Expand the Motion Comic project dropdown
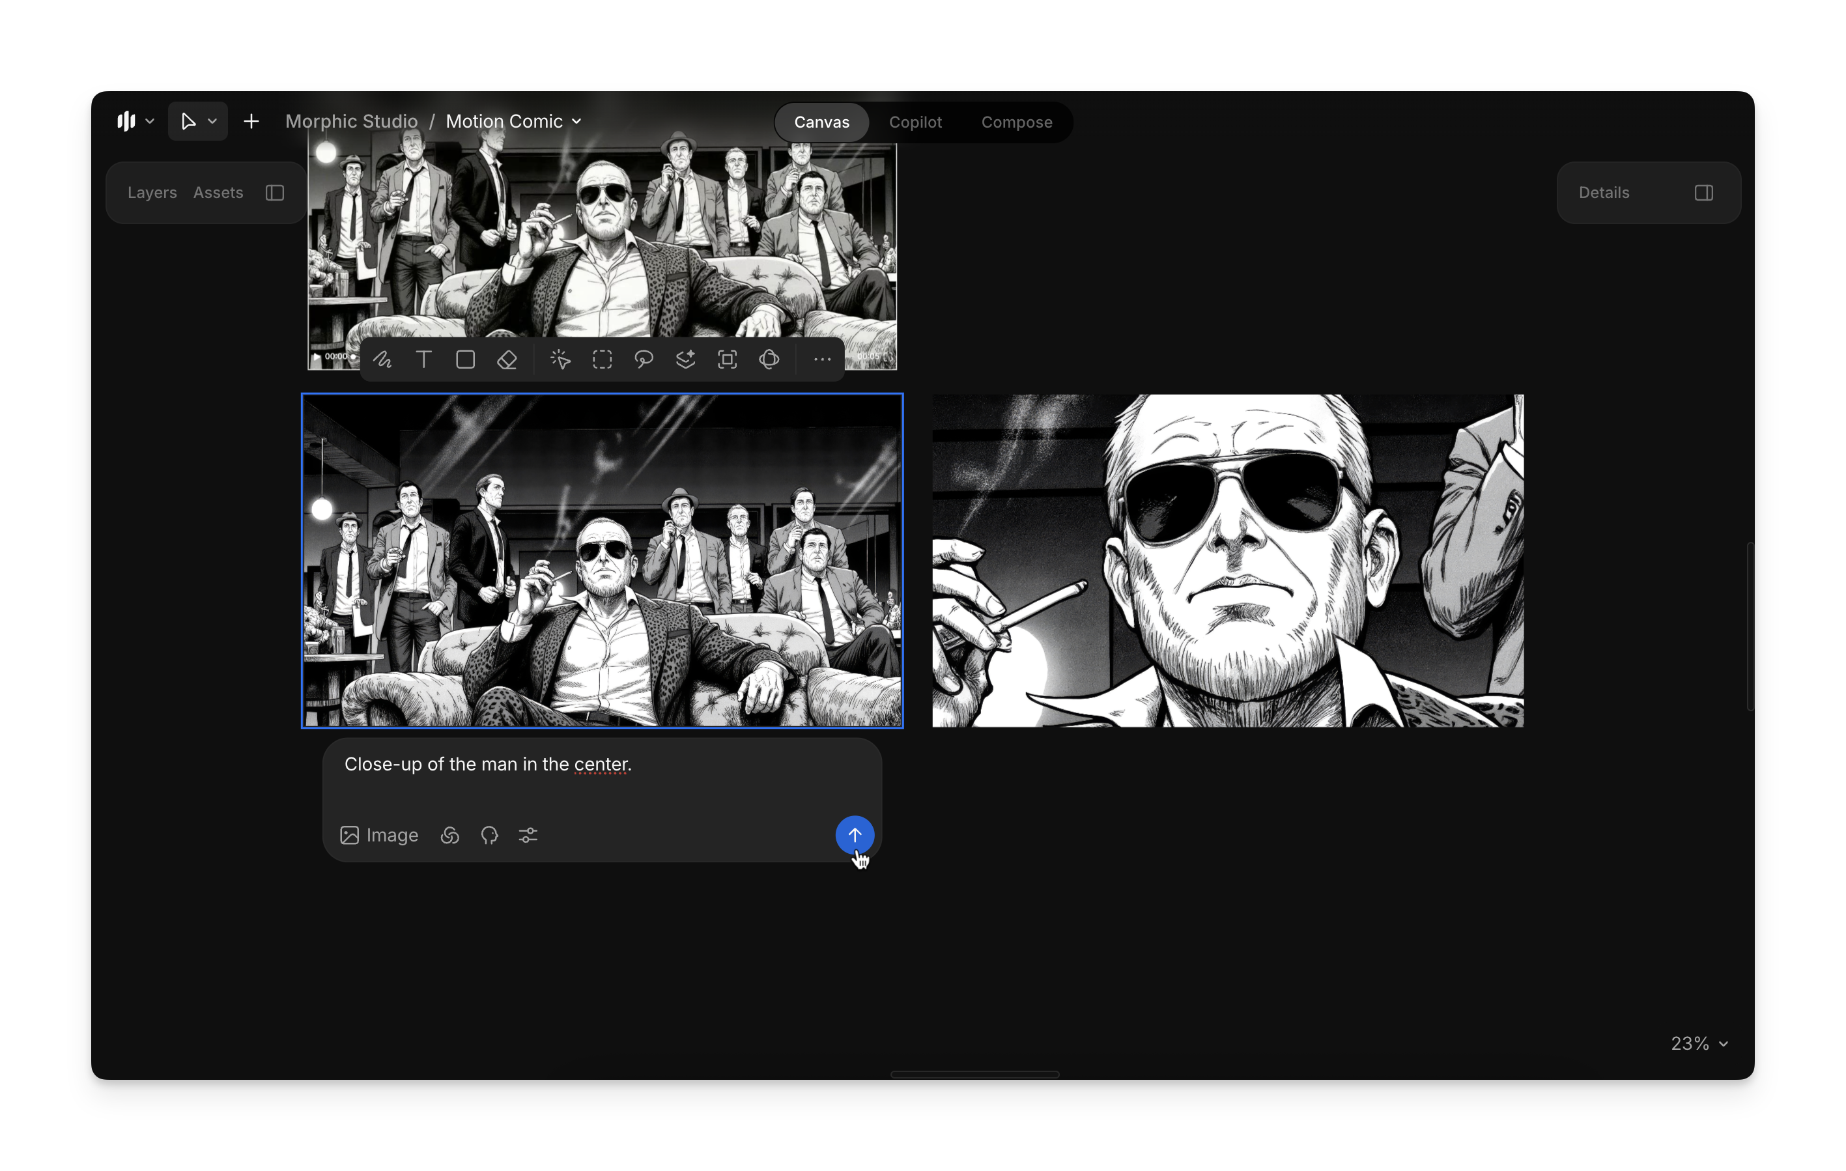 (576, 122)
